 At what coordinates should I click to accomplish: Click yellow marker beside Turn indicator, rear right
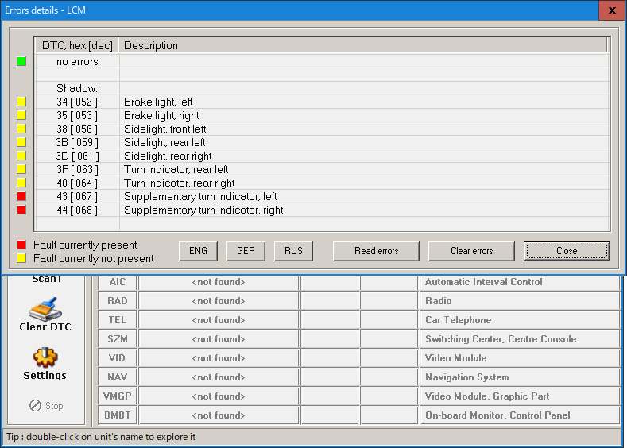pyautogui.click(x=21, y=183)
